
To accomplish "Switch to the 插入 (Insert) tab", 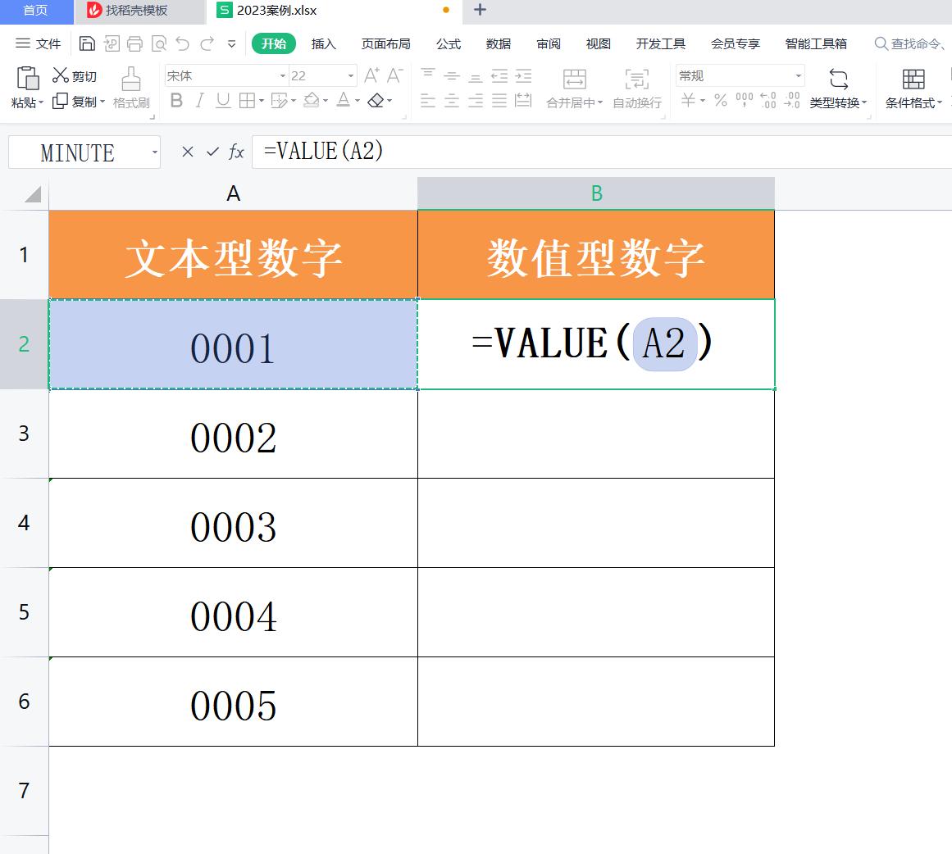I will point(324,43).
